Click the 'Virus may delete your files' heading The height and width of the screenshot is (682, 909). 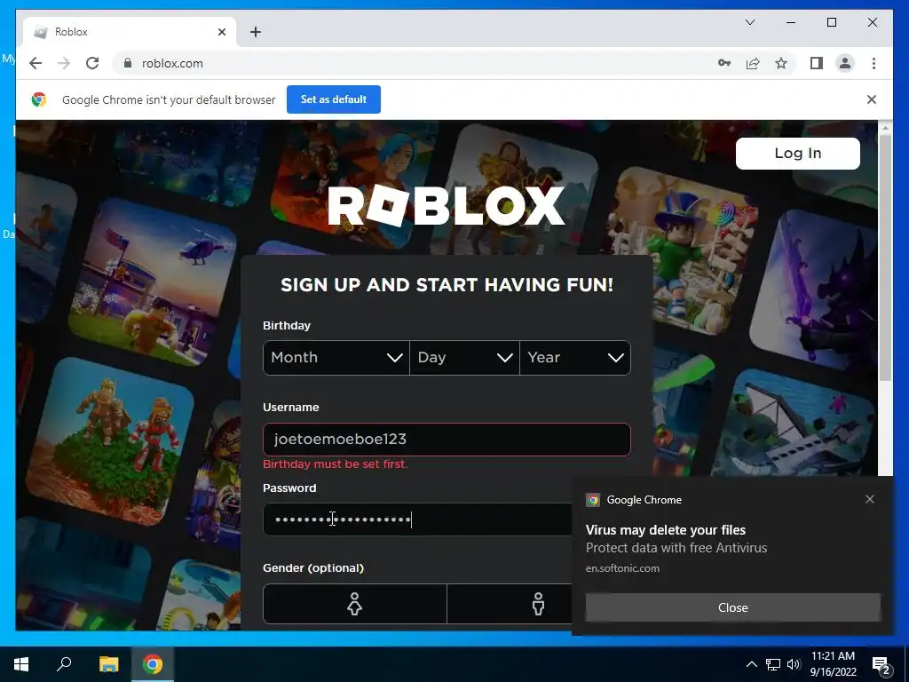tap(666, 530)
